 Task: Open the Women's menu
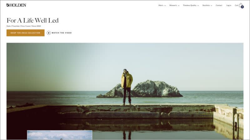(173, 5)
